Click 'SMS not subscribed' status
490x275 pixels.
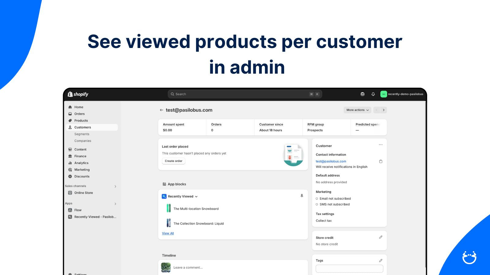[334, 204]
